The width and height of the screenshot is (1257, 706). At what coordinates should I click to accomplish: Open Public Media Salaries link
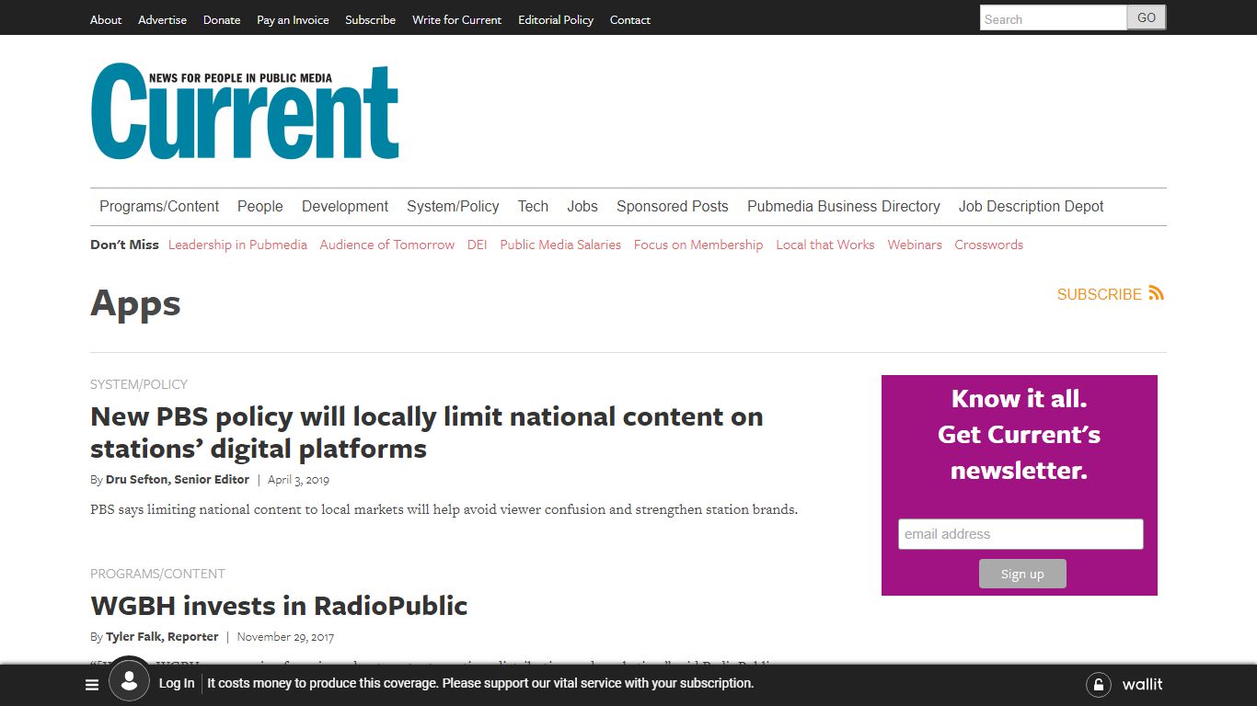tap(560, 245)
